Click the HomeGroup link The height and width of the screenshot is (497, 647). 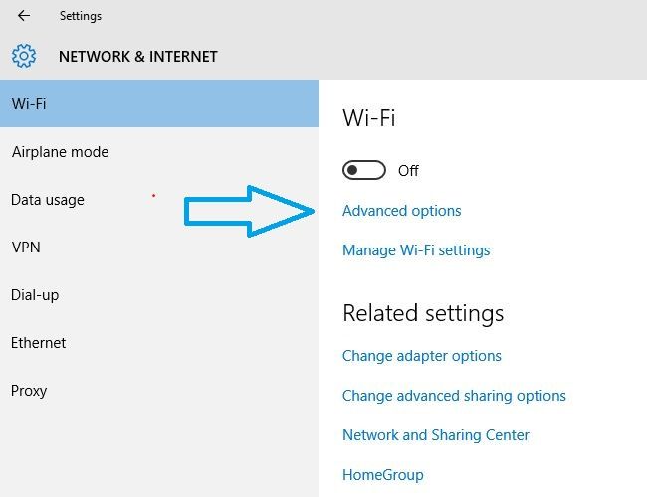[x=382, y=475]
